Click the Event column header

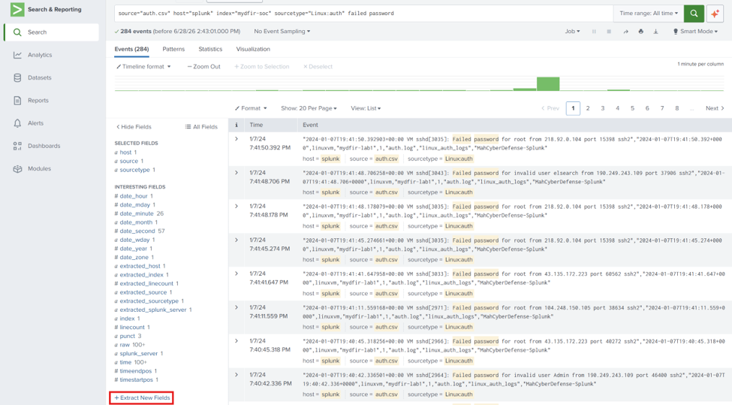[x=310, y=125]
